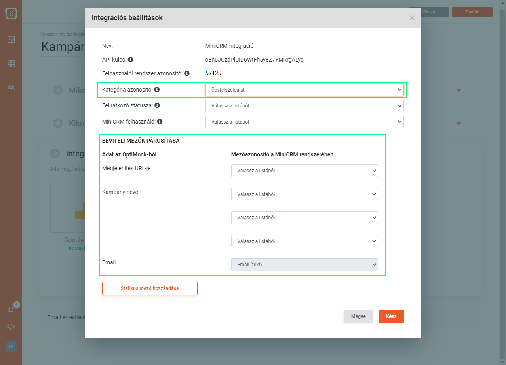This screenshot has height=365, width=506.
Task: Click the Integrációs beállítások dialog title
Action: [x=127, y=18]
